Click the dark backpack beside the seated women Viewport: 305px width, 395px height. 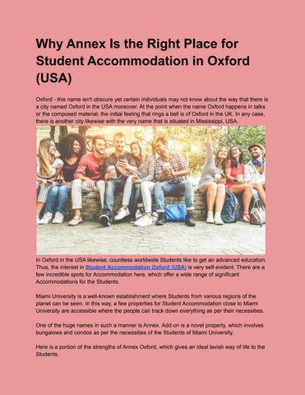coord(230,207)
